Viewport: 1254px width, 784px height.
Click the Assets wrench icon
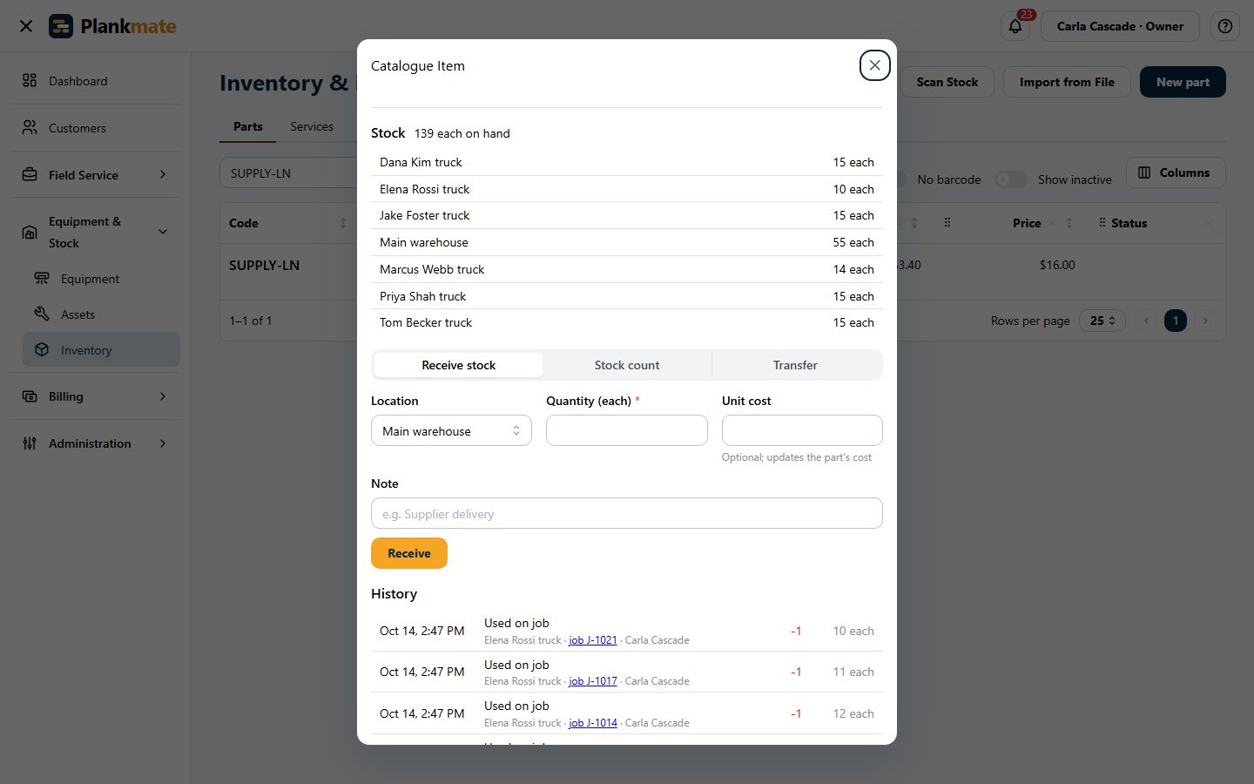click(x=42, y=314)
